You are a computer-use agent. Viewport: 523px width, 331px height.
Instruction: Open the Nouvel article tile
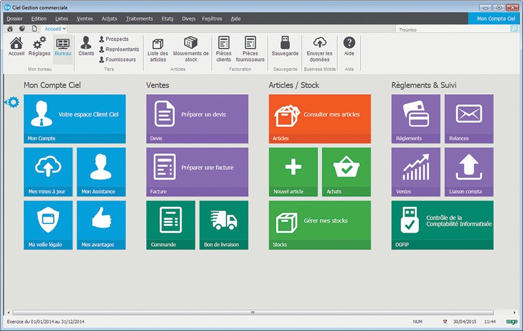(293, 172)
